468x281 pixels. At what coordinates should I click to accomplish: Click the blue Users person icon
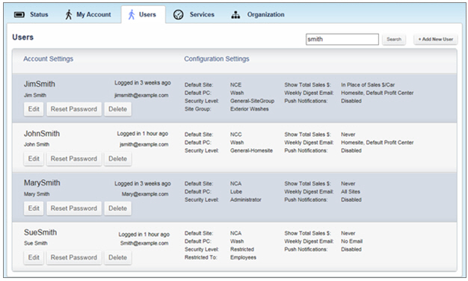(x=132, y=14)
